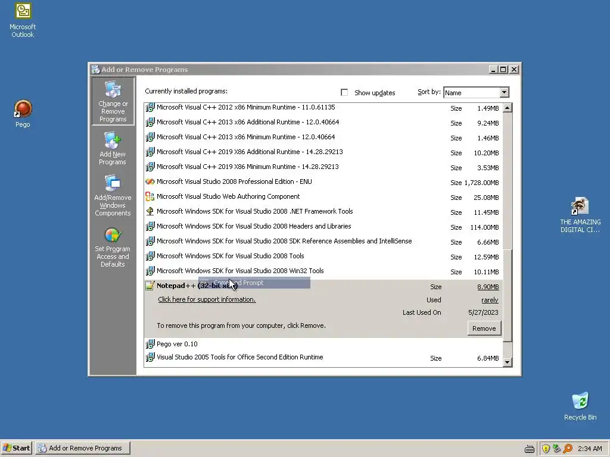Viewport: 610px width, 457px height.
Task: Click SDK Headers and Libraries entry icon
Action: (x=150, y=227)
